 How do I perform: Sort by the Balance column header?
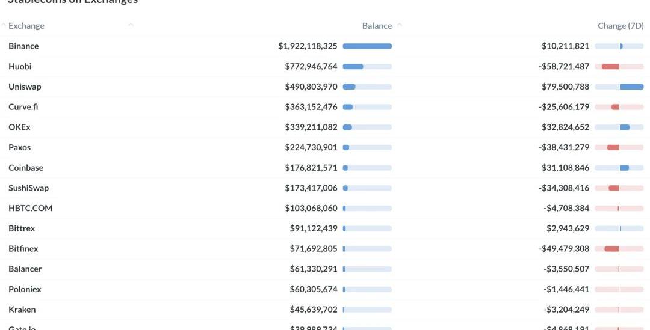(377, 26)
